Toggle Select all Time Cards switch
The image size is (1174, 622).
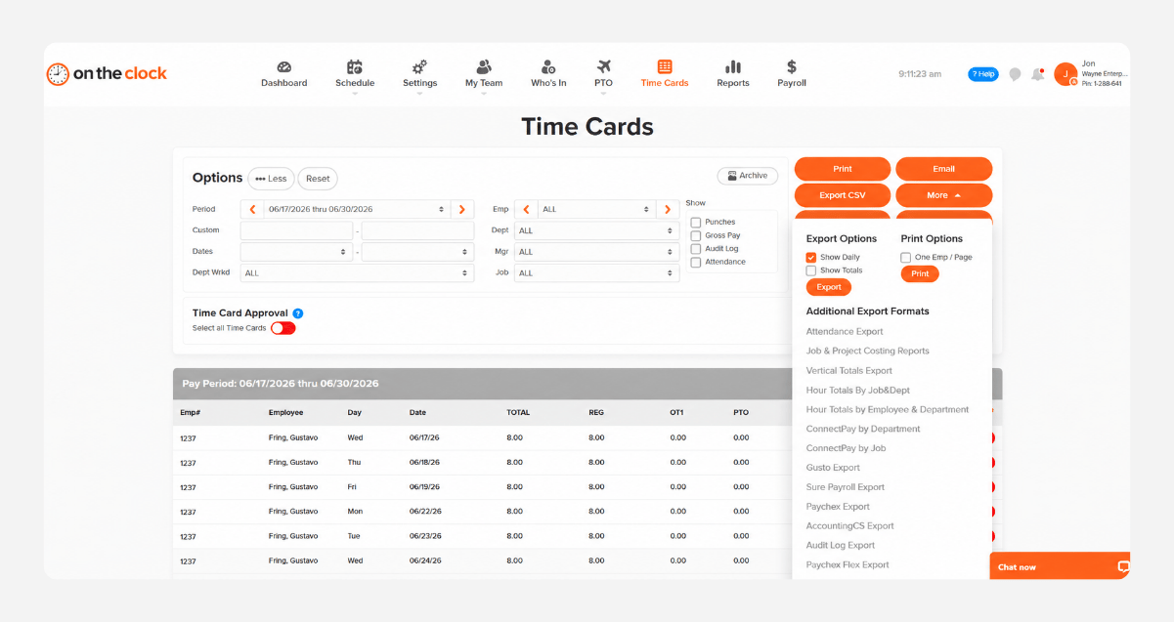283,328
